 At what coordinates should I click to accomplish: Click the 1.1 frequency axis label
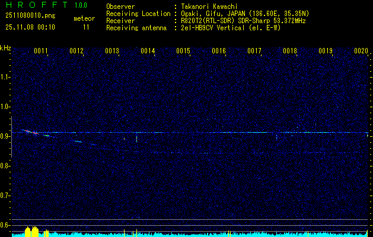(x=6, y=77)
